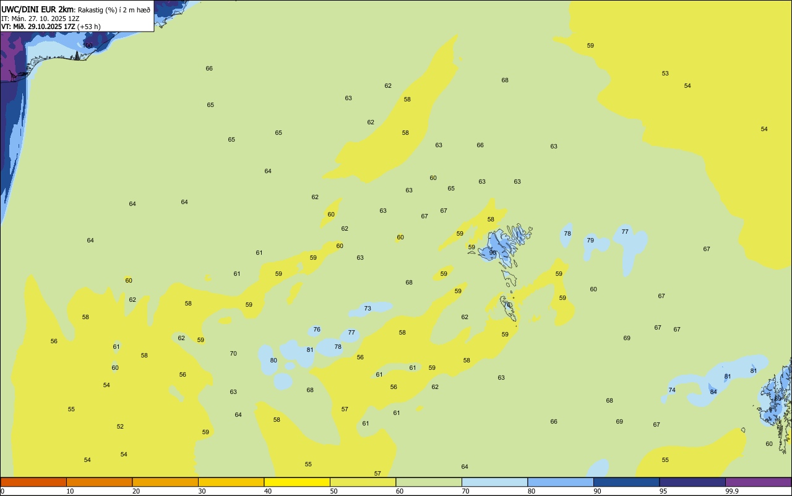This screenshot has height=496, width=792.
Task: Click the humidity value 73 on the map
Action: (x=368, y=309)
